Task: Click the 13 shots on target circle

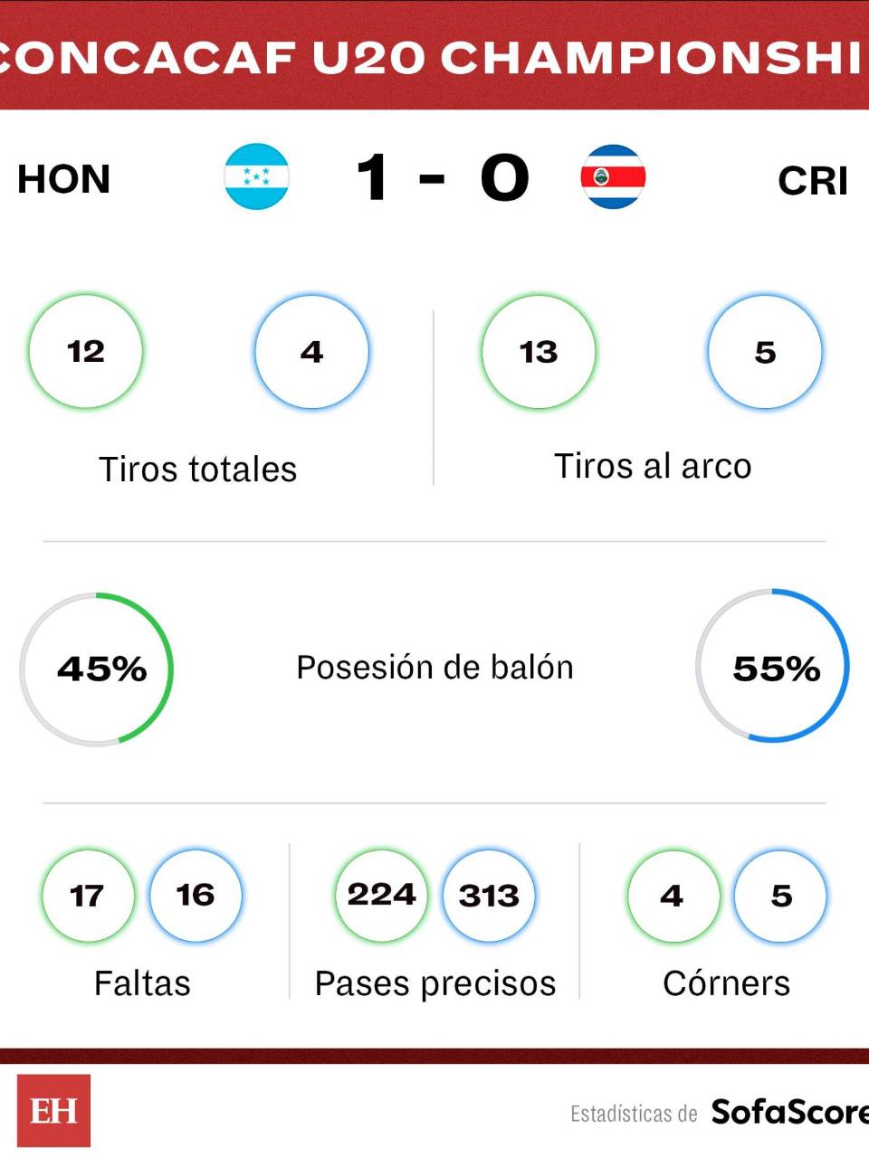Action: pos(539,352)
